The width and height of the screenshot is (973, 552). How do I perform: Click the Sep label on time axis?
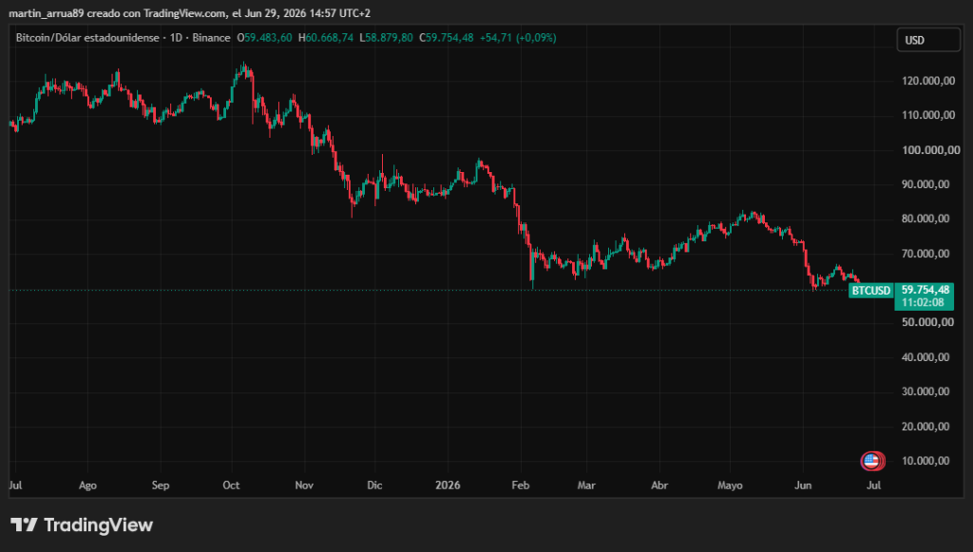(x=160, y=485)
